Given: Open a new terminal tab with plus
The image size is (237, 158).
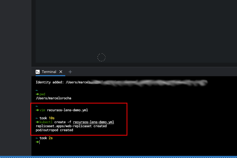Looking at the screenshot, I should (x=70, y=72).
